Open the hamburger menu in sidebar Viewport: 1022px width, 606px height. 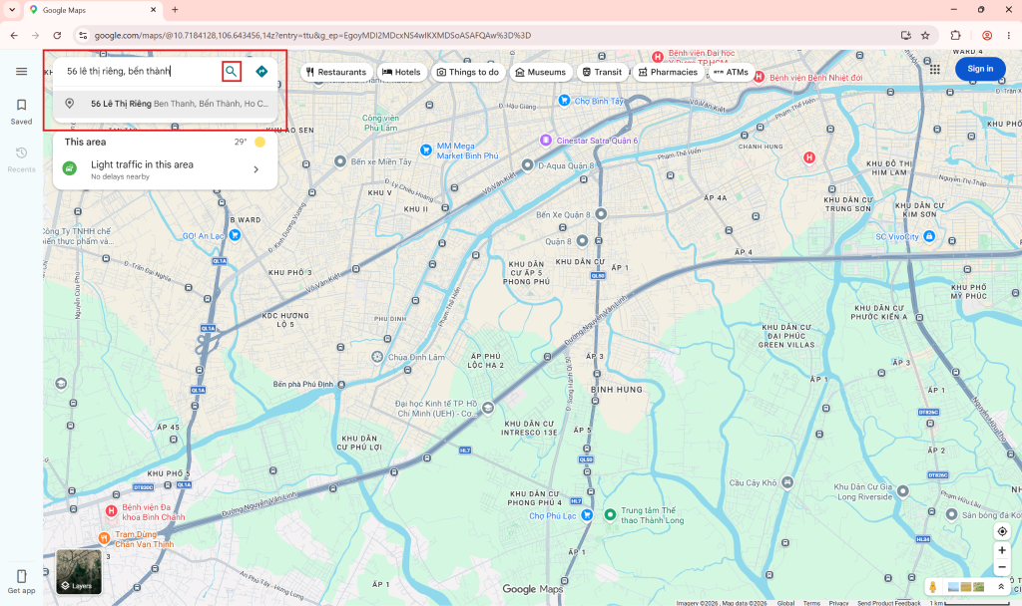pos(22,71)
